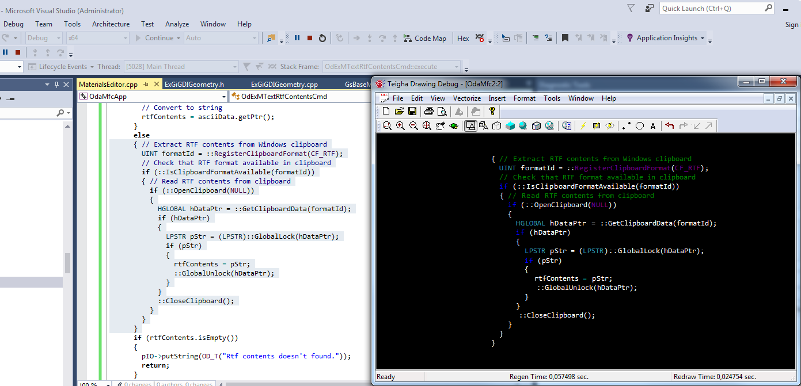The image size is (801, 386).
Task: Toggle the bookmark icon in Visual Studio
Action: click(x=565, y=38)
